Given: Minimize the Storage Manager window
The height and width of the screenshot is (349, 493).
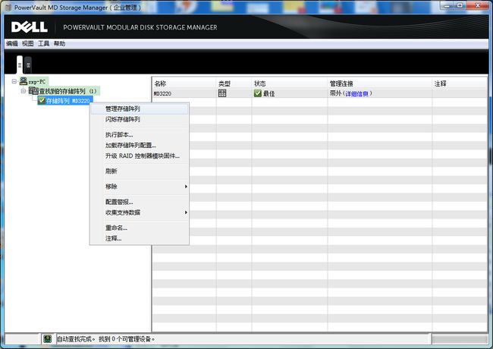Looking at the screenshot, I should (x=447, y=5).
